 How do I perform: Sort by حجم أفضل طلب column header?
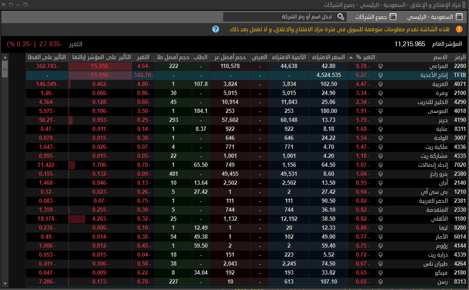point(173,57)
